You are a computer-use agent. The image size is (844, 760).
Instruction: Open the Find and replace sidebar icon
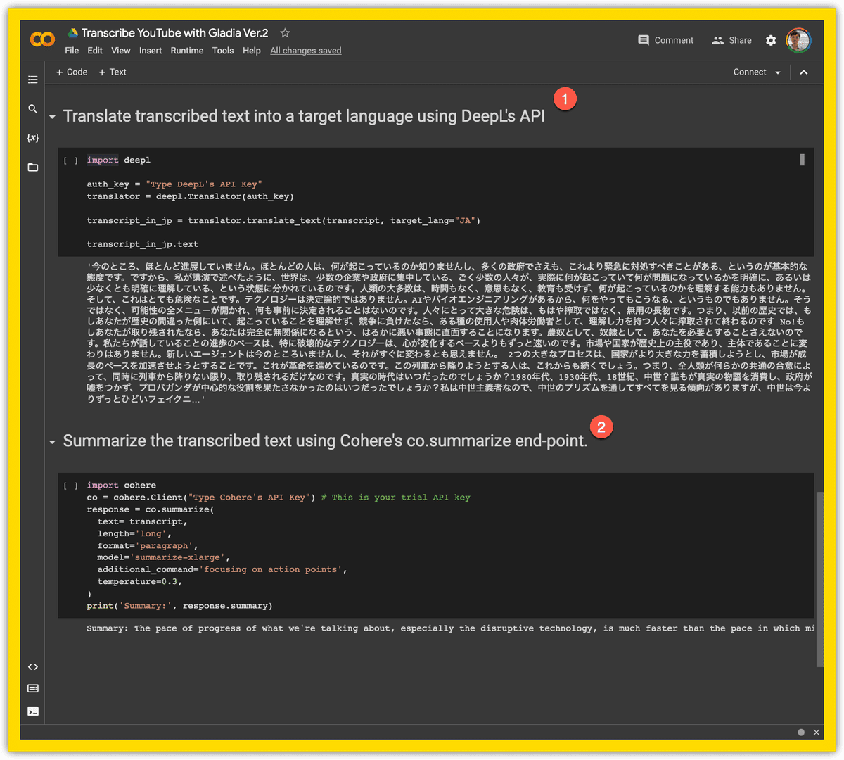point(33,109)
